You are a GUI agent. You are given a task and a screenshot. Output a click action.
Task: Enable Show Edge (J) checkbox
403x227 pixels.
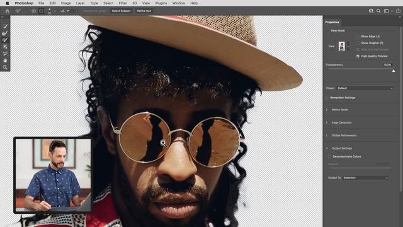pyautogui.click(x=358, y=37)
